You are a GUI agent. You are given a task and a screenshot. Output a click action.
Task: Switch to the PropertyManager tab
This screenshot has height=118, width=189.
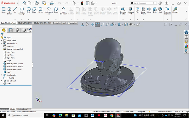(10, 30)
